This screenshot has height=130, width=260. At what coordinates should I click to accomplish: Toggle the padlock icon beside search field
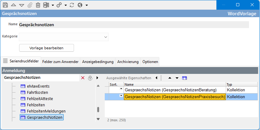[x=90, y=78]
